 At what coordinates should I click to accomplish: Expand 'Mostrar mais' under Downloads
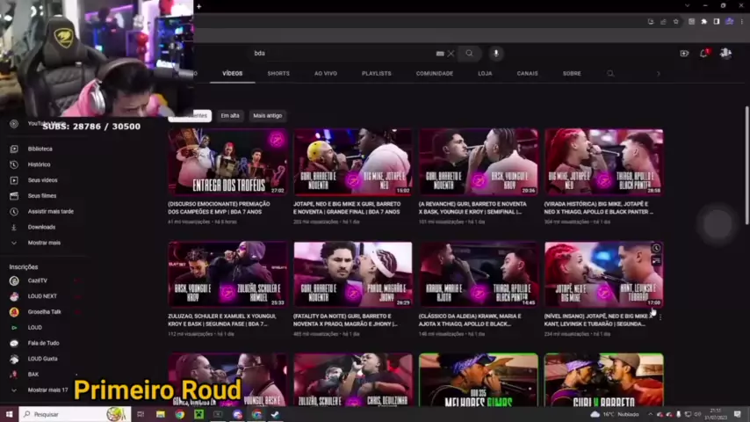[x=44, y=243]
